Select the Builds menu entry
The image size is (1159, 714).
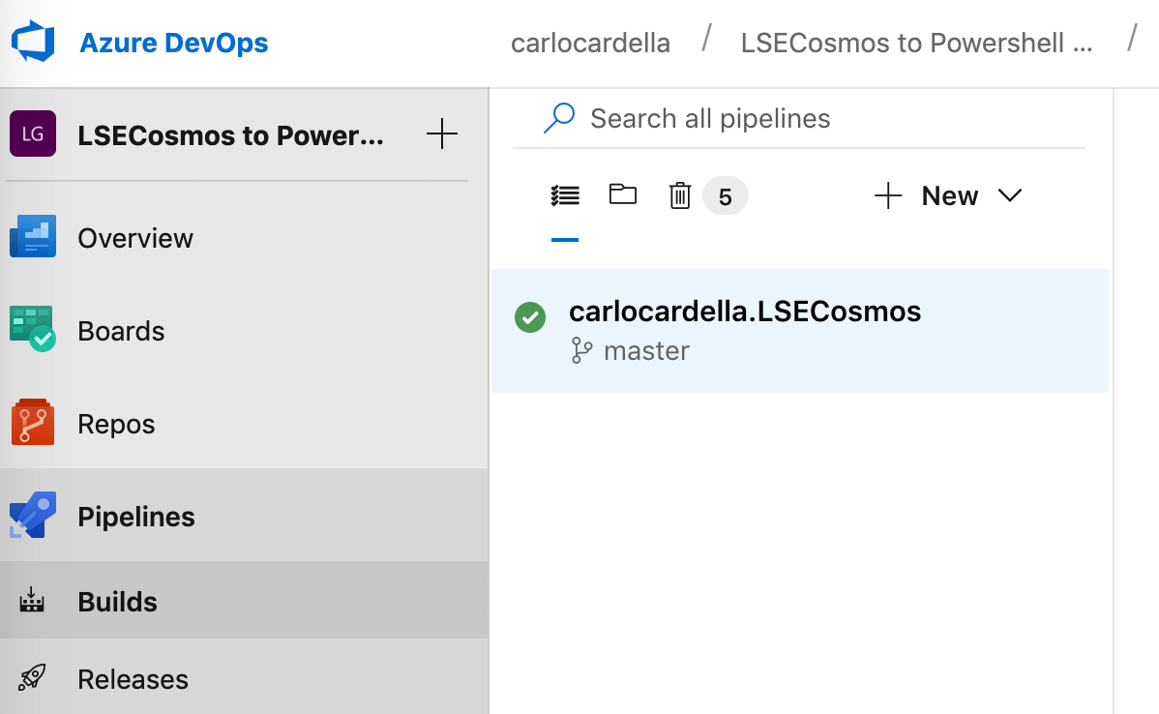[117, 601]
